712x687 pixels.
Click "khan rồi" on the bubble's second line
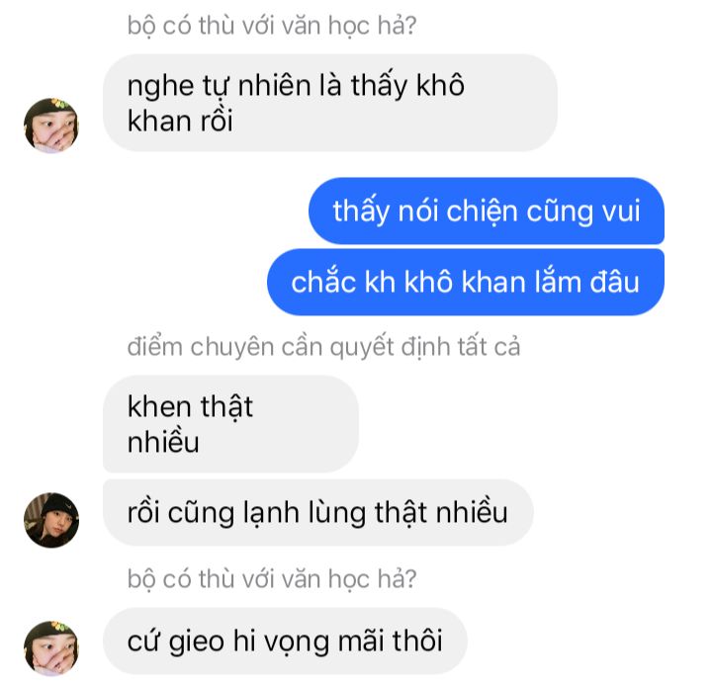[180, 122]
